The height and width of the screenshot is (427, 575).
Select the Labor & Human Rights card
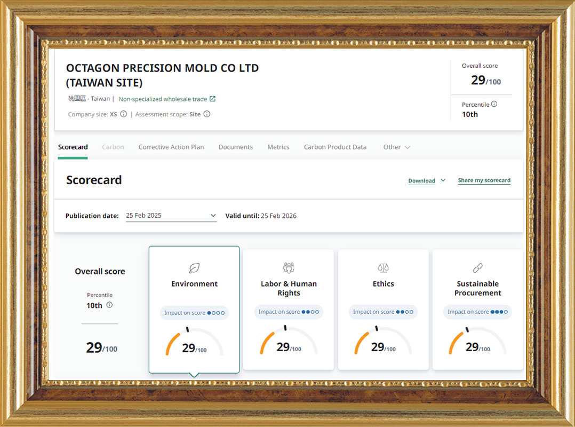pyautogui.click(x=289, y=310)
